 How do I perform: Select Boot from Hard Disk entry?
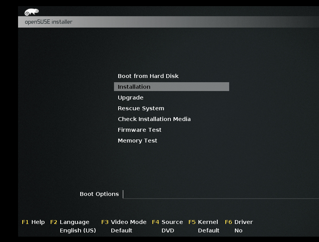pos(148,76)
